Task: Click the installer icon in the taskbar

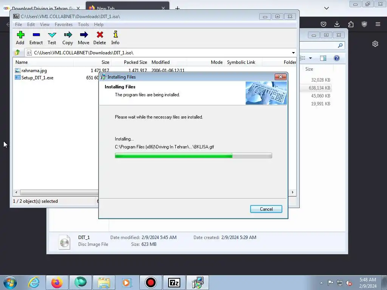Action: [197, 282]
